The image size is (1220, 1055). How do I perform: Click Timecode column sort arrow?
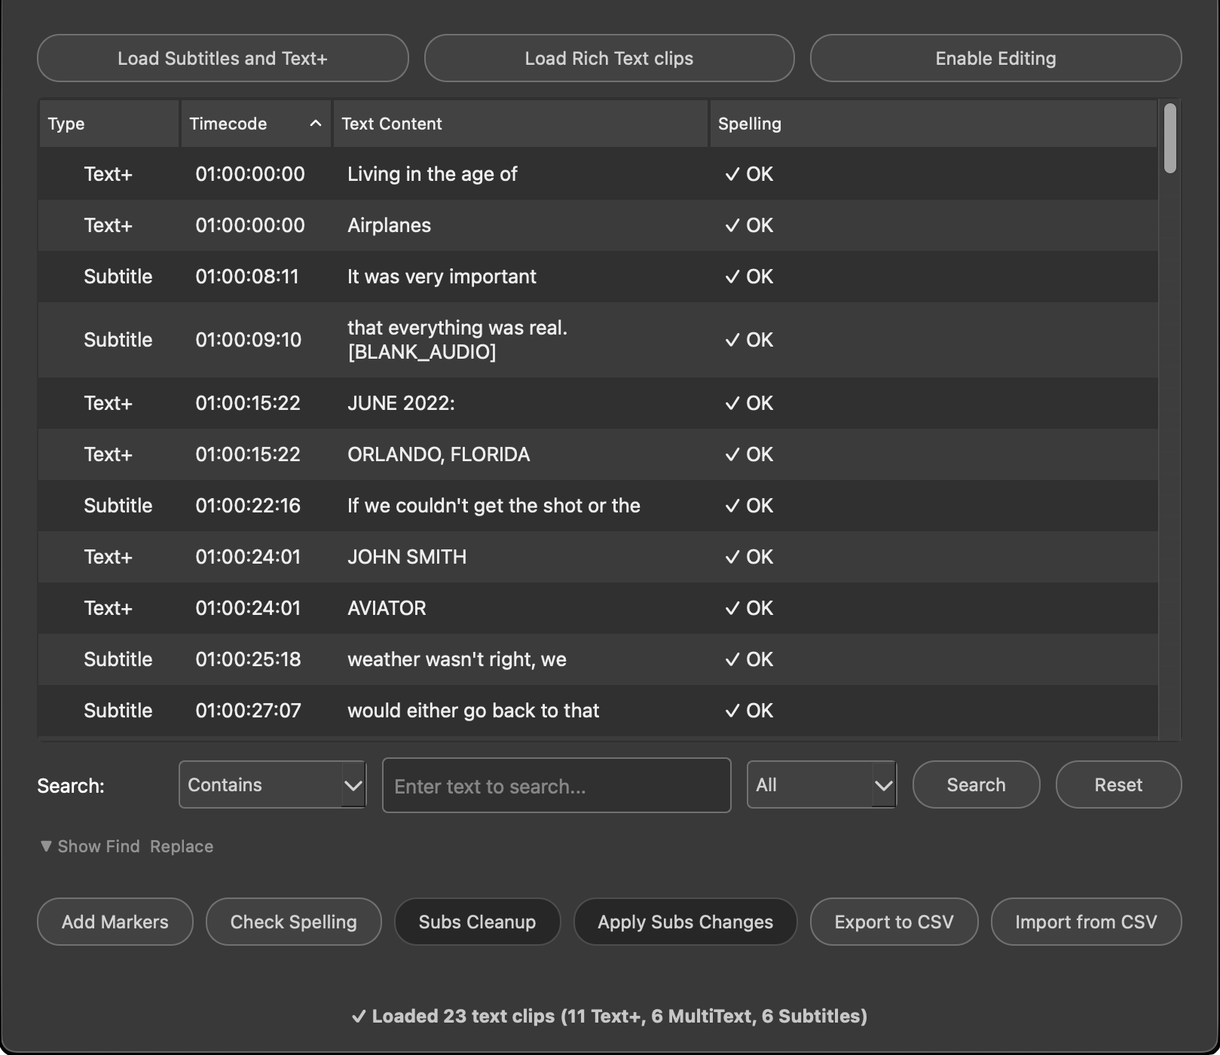[x=315, y=124]
